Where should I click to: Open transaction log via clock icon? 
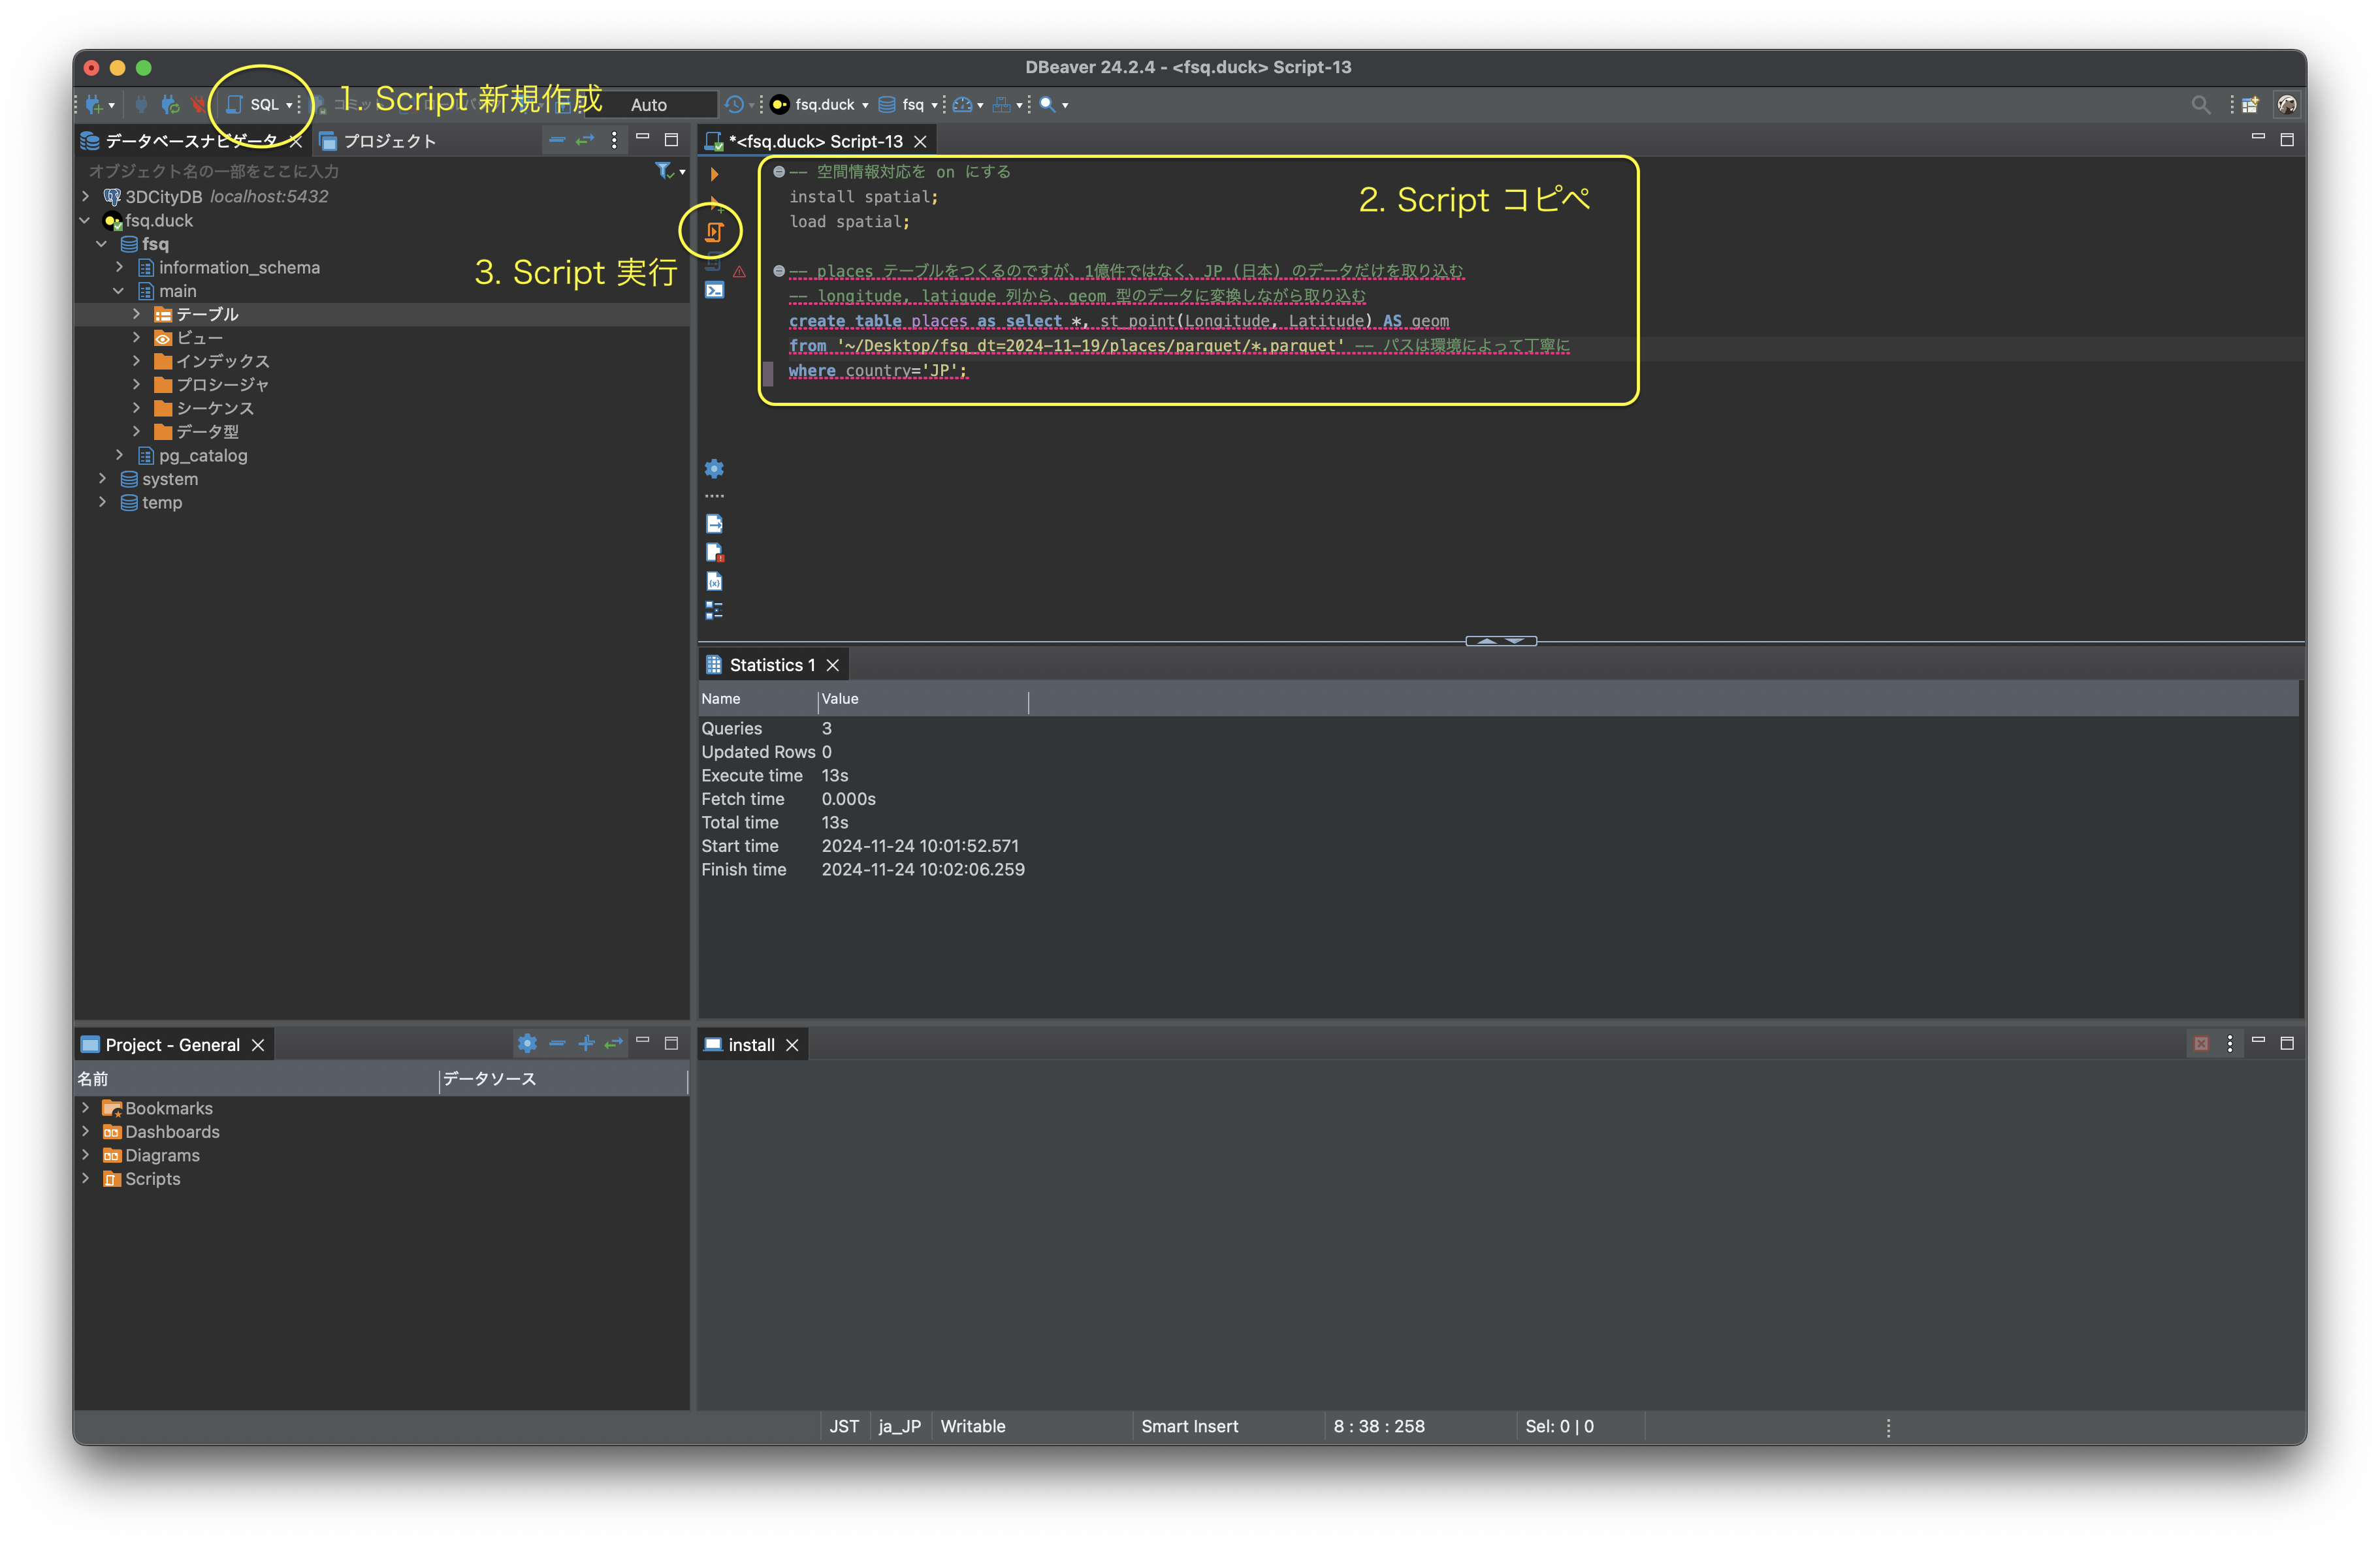pos(735,104)
